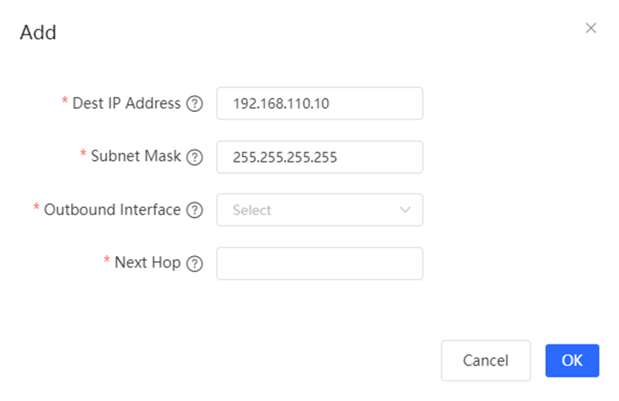Confirm with the OK button
The width and height of the screenshot is (619, 401).
(572, 360)
